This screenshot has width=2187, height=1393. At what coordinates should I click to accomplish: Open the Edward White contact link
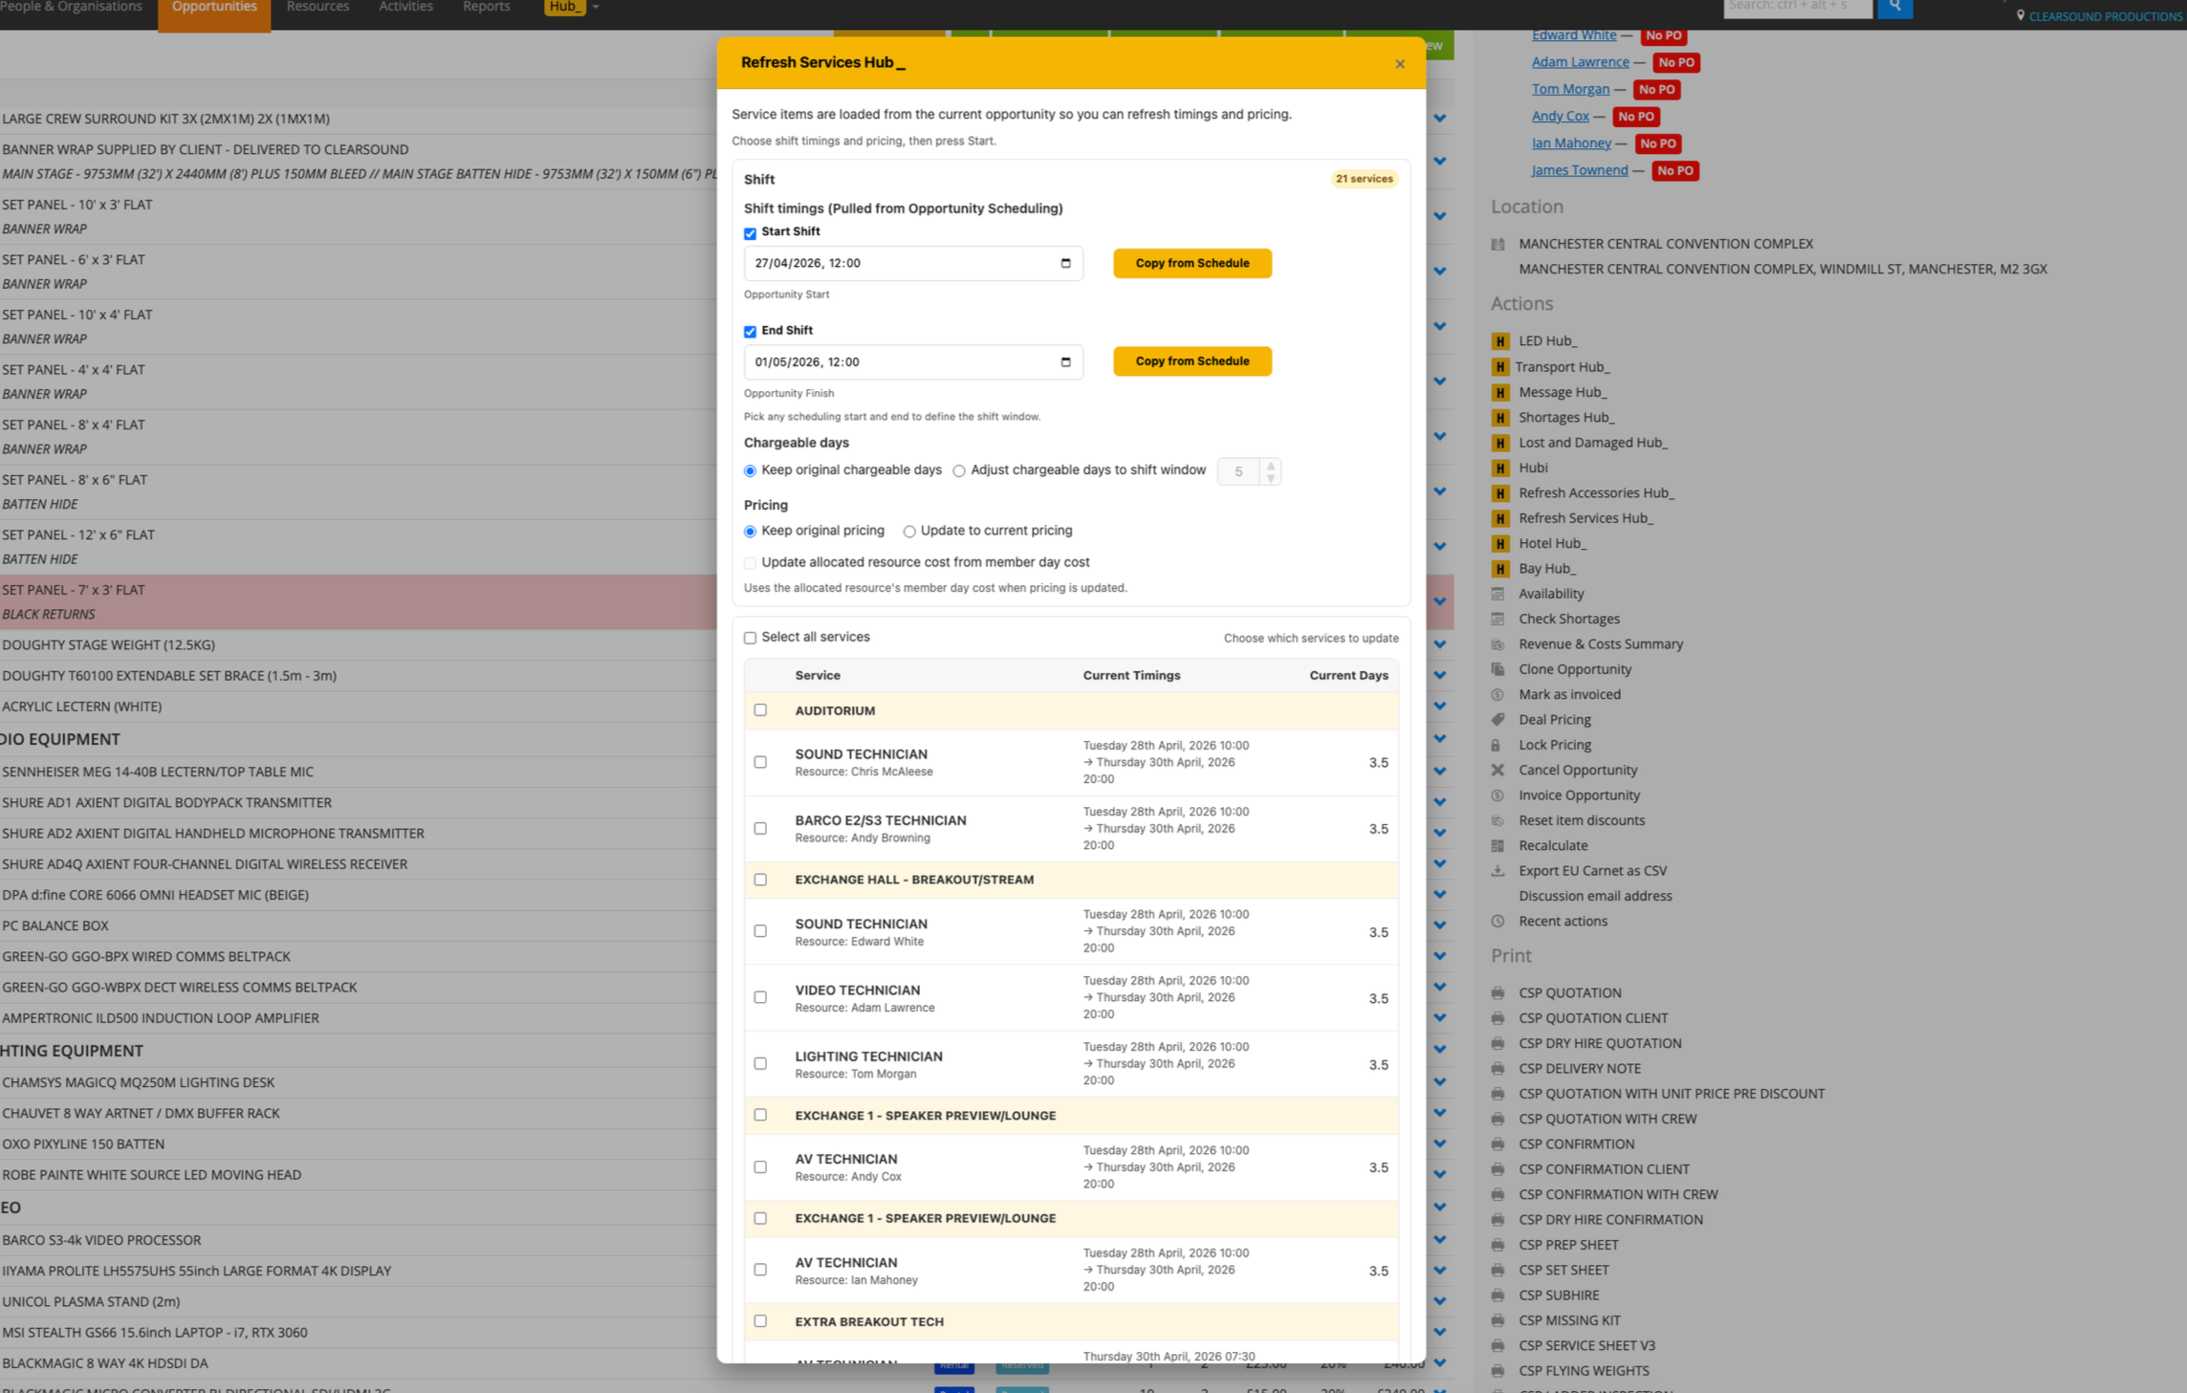click(x=1573, y=34)
